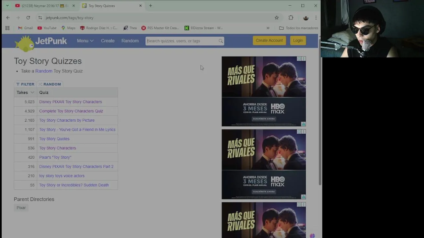The image size is (424, 238).
Task: Close the Neymar 2016/17 YouTube tab
Action: click(x=74, y=6)
